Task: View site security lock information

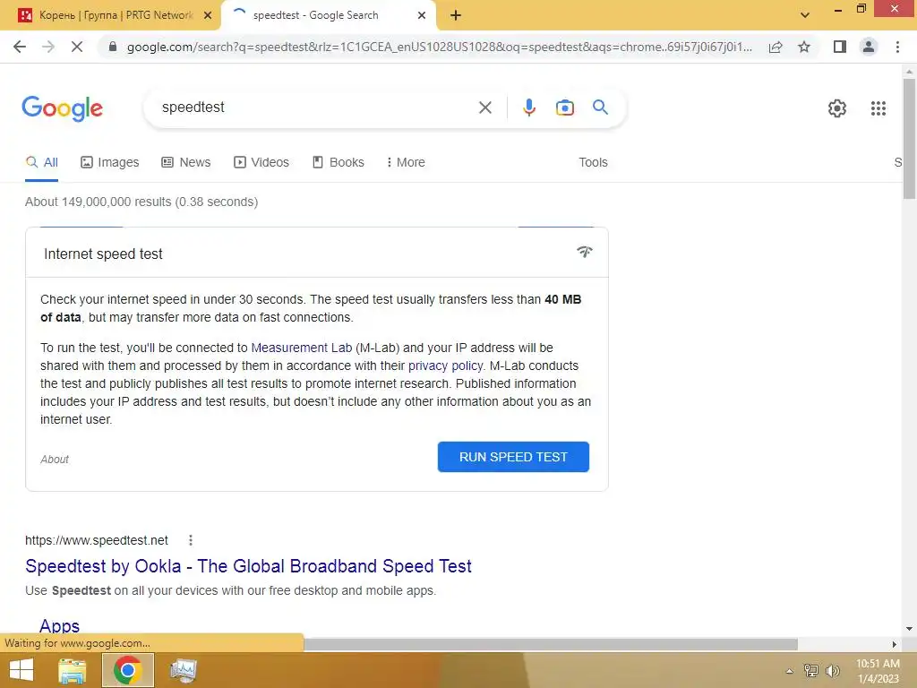Action: [x=113, y=47]
